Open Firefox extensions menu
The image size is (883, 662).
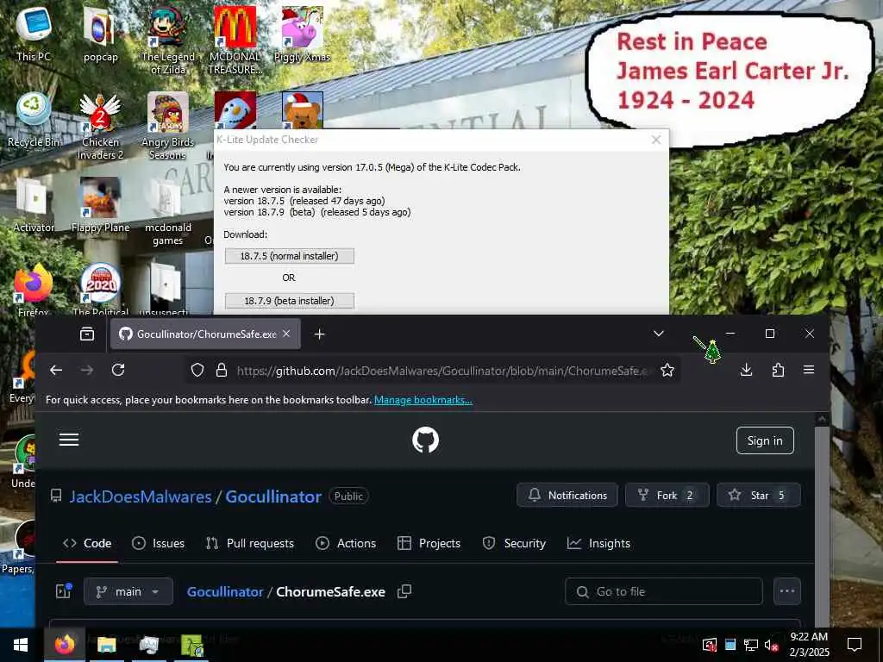778,370
